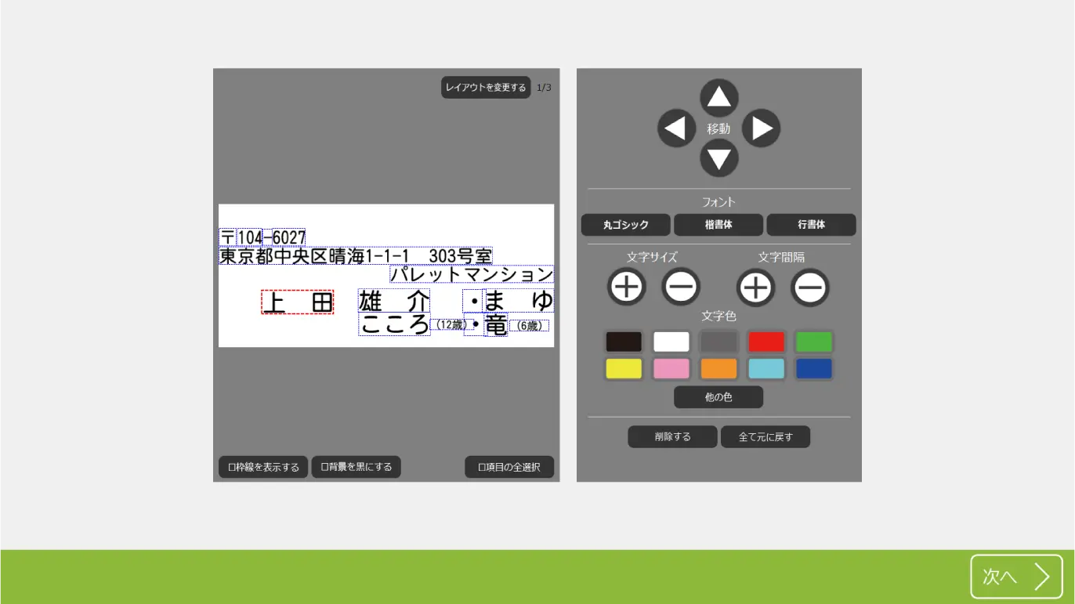Check the 項目の全選択 option

(x=509, y=467)
